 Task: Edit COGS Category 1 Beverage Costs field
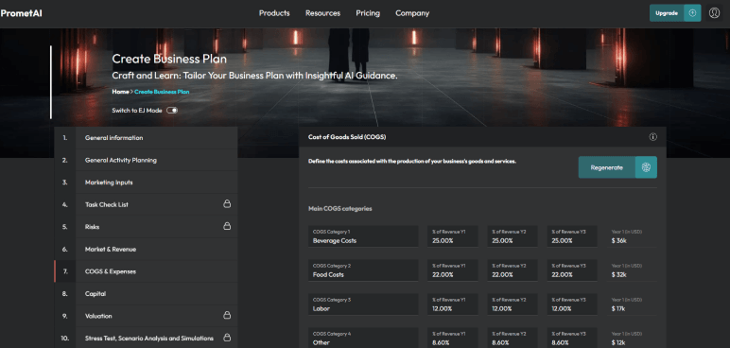tap(363, 236)
